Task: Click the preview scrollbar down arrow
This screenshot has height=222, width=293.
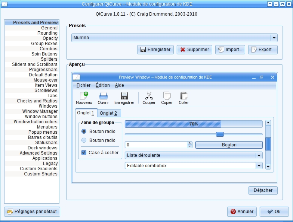Action: [x=268, y=167]
